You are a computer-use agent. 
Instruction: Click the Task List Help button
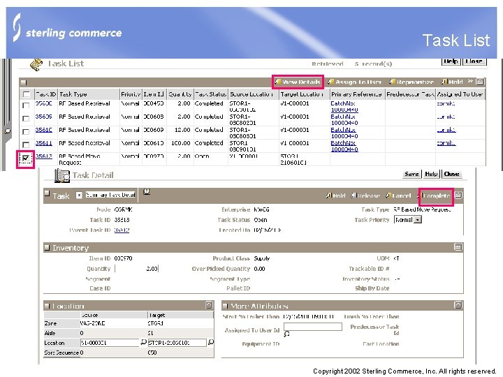tap(451, 61)
